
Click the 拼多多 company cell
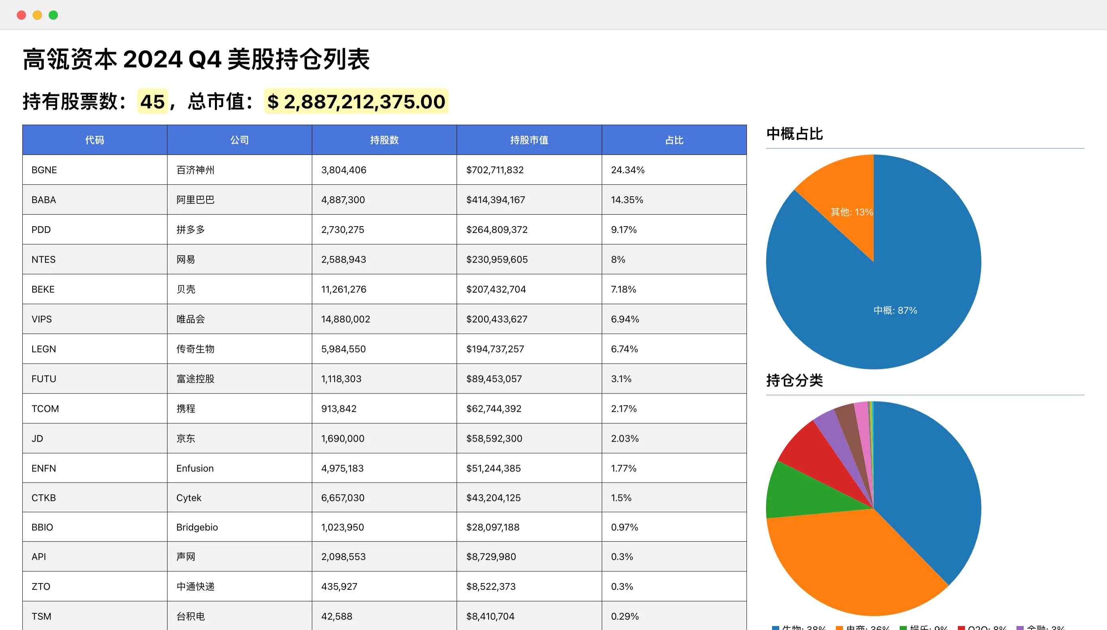click(x=240, y=229)
